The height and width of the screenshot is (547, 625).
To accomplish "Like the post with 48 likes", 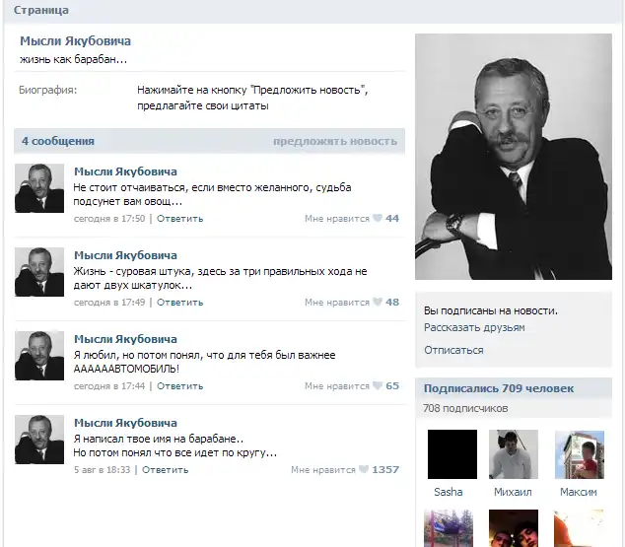I will pos(377,303).
